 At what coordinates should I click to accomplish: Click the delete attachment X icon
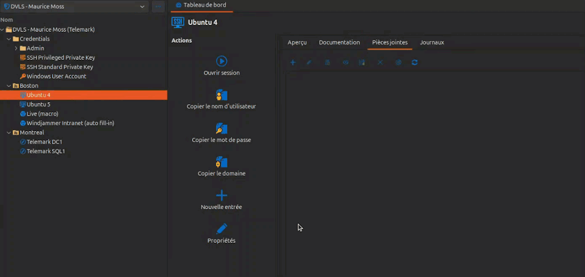[380, 63]
